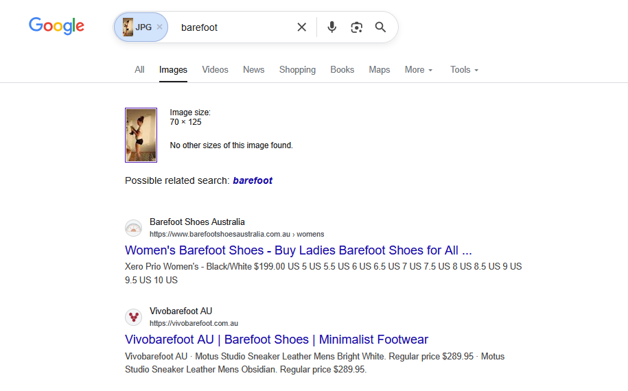
Task: Open the Tools dropdown
Action: 464,70
